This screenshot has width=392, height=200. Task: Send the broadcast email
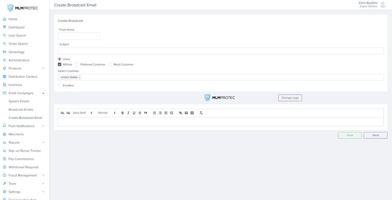click(x=375, y=135)
